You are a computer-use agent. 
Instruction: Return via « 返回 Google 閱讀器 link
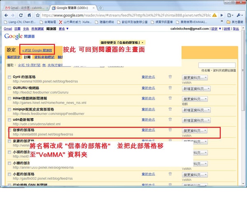(x=37, y=50)
